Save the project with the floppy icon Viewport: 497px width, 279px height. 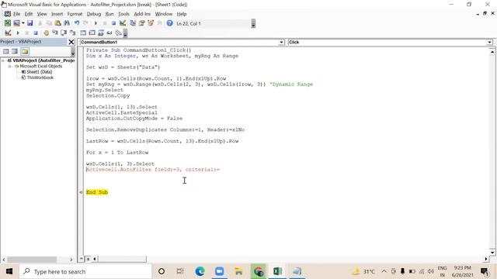[30, 23]
